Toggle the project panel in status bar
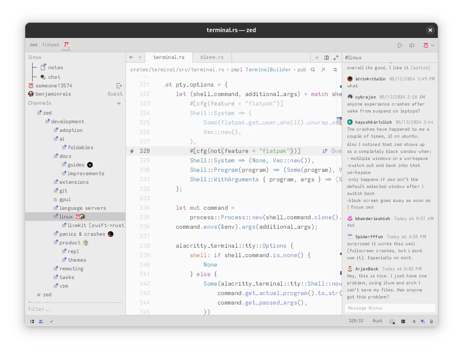463x354 pixels. [32, 321]
